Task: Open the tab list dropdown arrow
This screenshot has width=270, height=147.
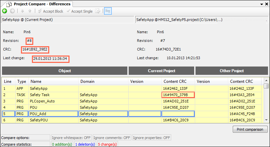Action: click(x=261, y=4)
